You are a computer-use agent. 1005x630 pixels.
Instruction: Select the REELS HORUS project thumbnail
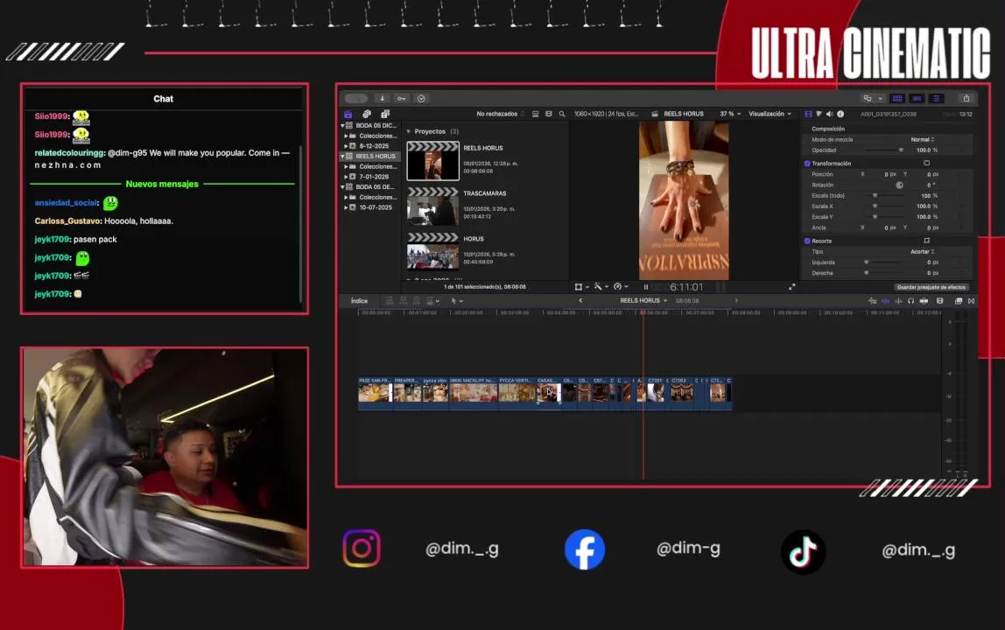[433, 161]
